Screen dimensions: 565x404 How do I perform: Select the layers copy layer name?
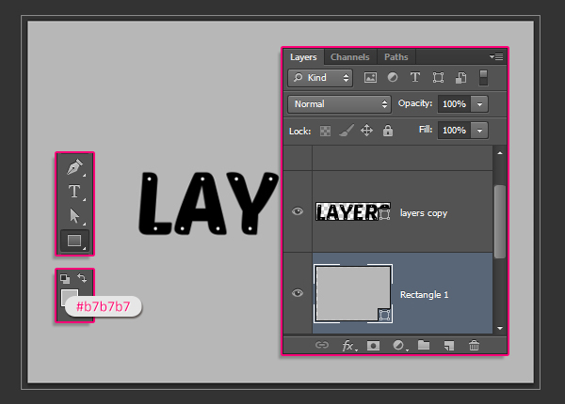(424, 213)
